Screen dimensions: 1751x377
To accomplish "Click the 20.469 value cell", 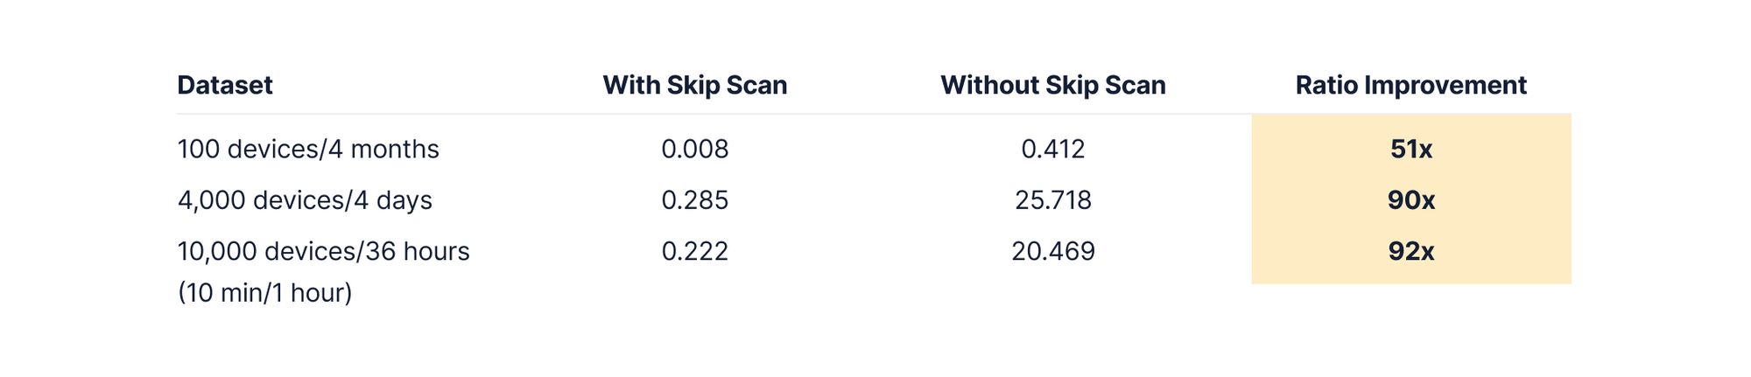I will [x=1052, y=251].
